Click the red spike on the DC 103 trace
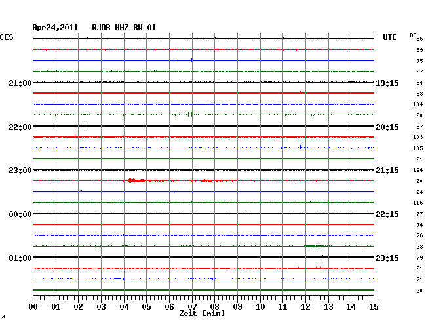This screenshot has height=324, width=426. tap(75, 136)
